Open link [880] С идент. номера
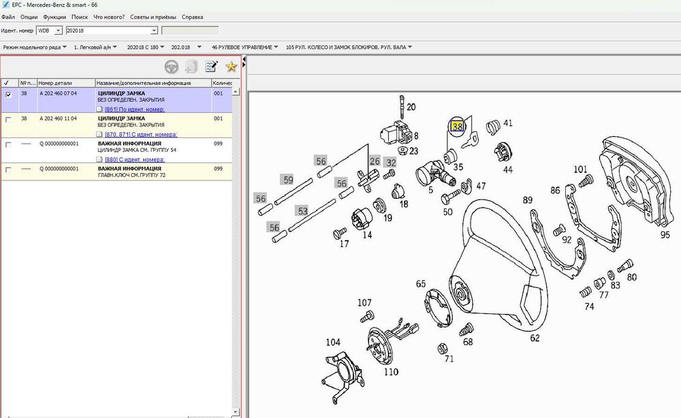681x418 pixels. [135, 159]
